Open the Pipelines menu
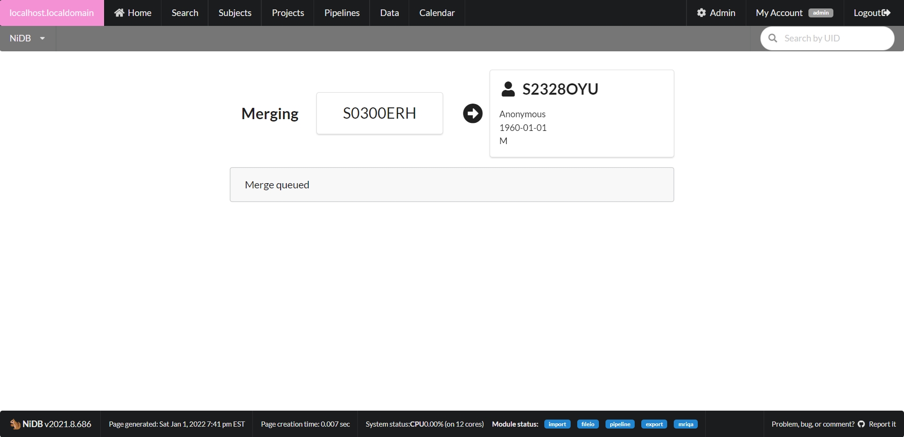 [342, 13]
